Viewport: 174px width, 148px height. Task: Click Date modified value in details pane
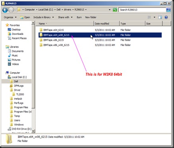(74, 137)
